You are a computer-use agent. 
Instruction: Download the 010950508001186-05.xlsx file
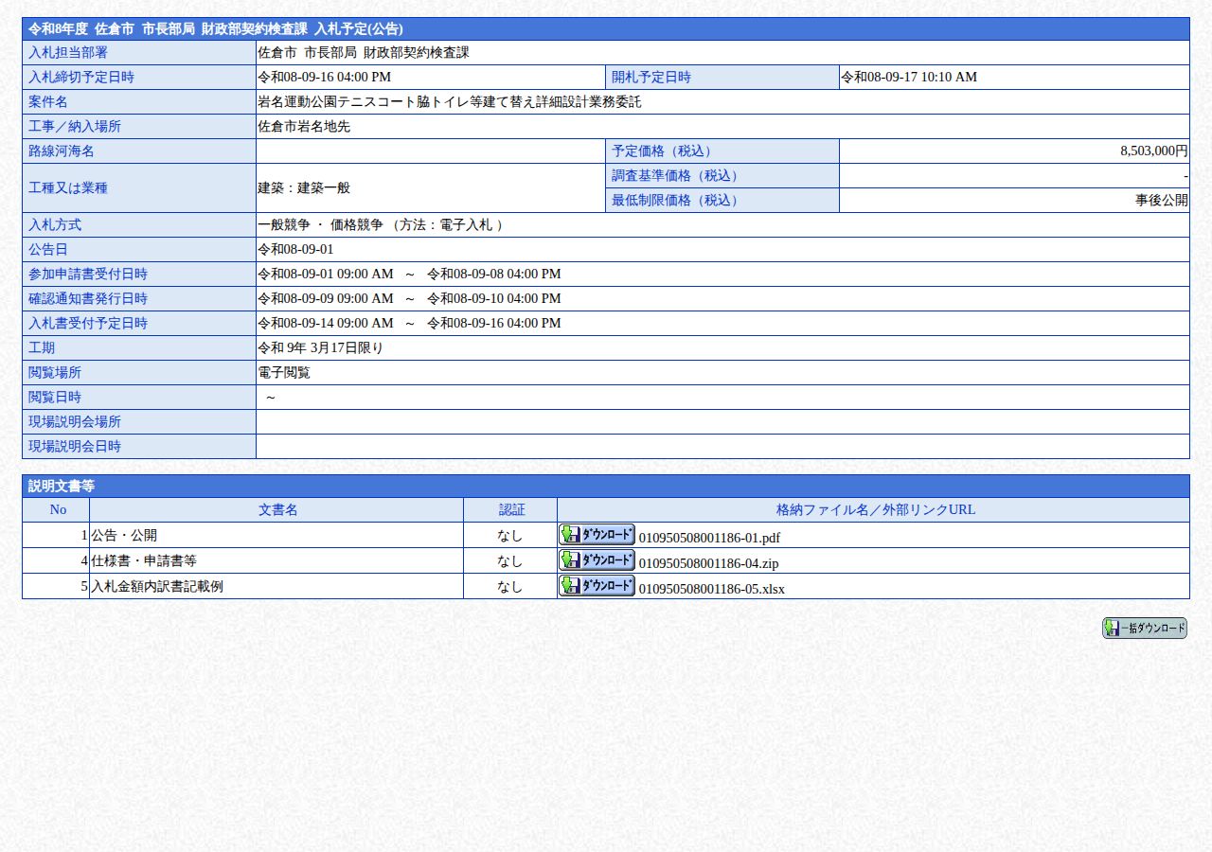click(x=597, y=585)
